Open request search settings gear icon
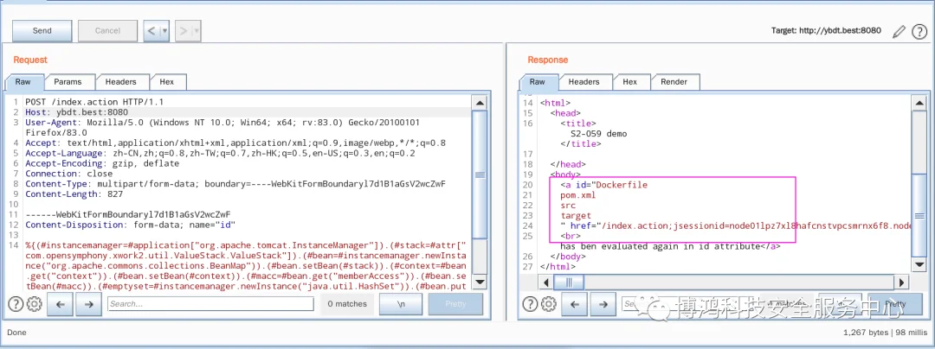Viewport: 935px width, 349px height. coord(34,304)
